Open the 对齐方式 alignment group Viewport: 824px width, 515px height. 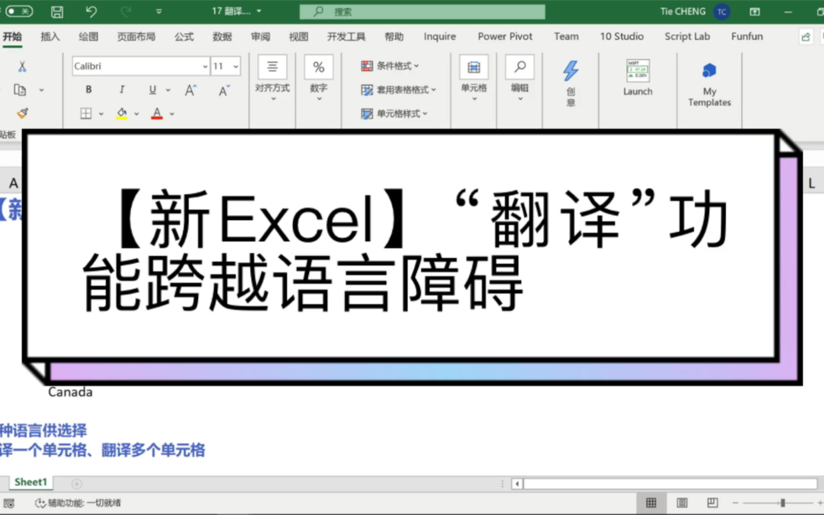(273, 78)
